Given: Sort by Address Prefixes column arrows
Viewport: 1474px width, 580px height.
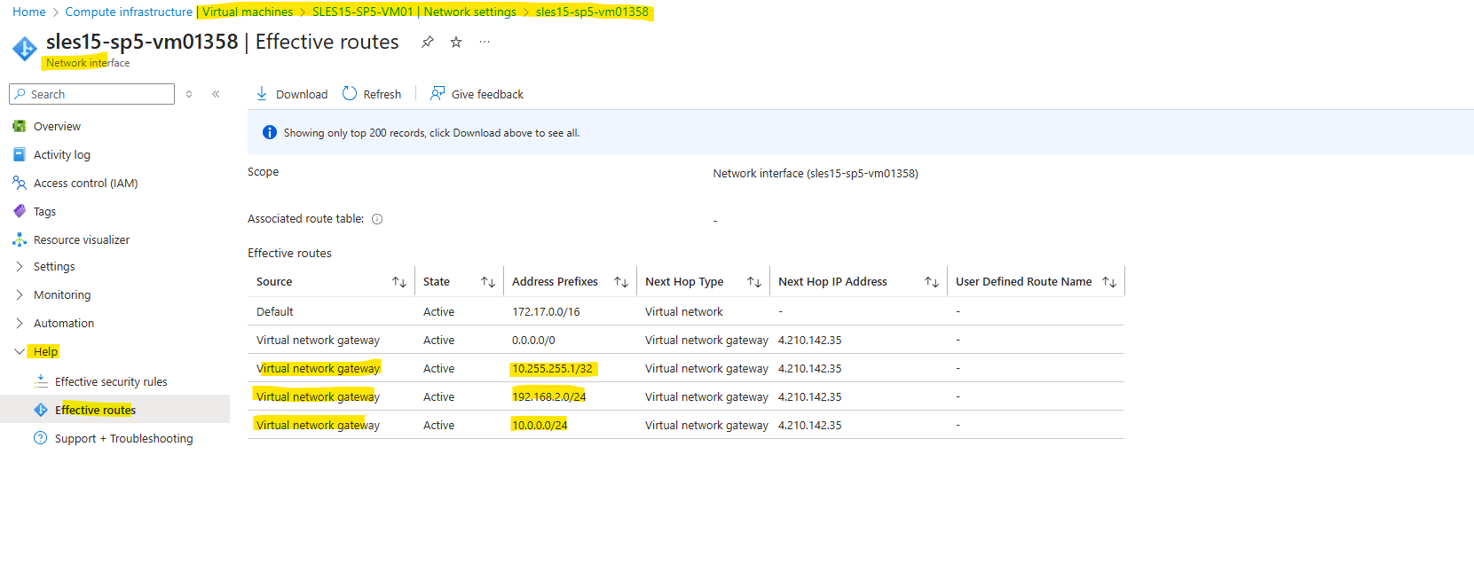Looking at the screenshot, I should [x=621, y=282].
